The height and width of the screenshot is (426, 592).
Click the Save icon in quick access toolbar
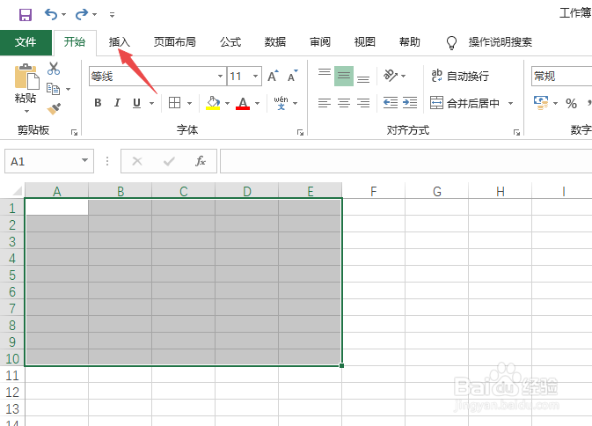[x=26, y=15]
